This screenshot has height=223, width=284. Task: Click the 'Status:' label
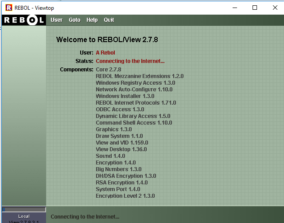tap(85, 61)
